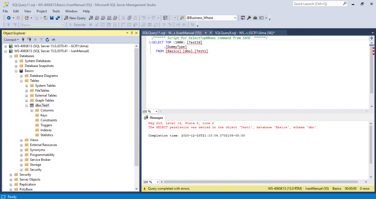
Task: Click the Save floppy disk icon
Action: click(x=51, y=18)
